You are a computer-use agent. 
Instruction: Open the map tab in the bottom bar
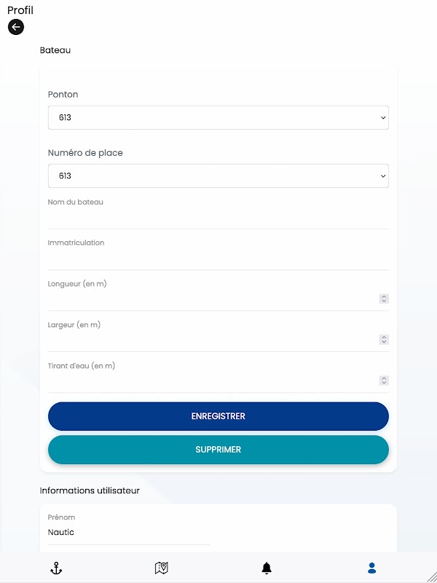click(162, 568)
